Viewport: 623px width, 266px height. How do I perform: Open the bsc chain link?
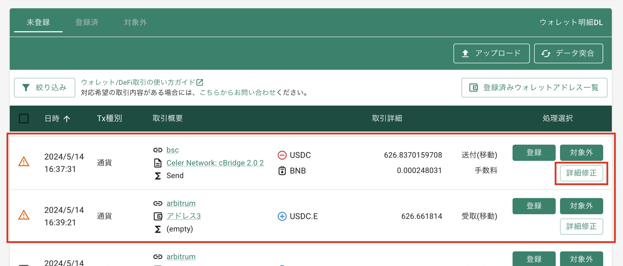pos(173,150)
